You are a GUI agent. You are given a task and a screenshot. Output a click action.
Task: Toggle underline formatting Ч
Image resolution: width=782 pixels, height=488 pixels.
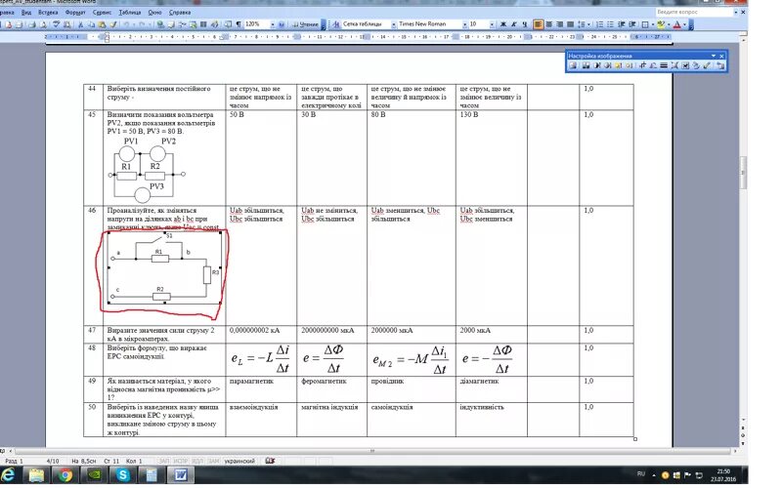tap(525, 23)
